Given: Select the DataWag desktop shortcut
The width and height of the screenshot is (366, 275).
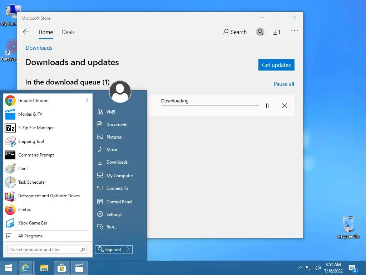Looking at the screenshot, I should coord(9,50).
